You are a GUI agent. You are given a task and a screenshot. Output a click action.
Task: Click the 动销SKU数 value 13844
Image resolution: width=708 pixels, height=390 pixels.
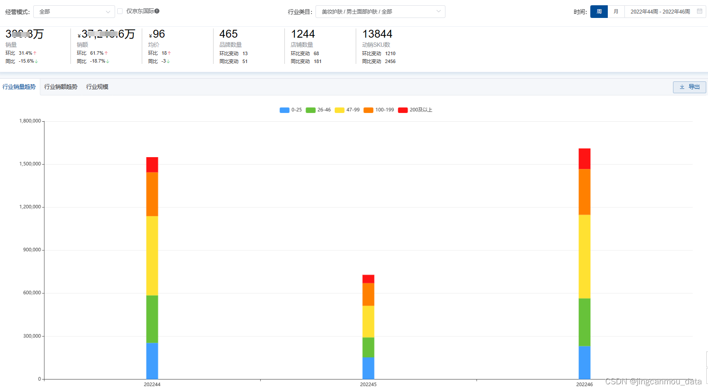click(x=377, y=34)
